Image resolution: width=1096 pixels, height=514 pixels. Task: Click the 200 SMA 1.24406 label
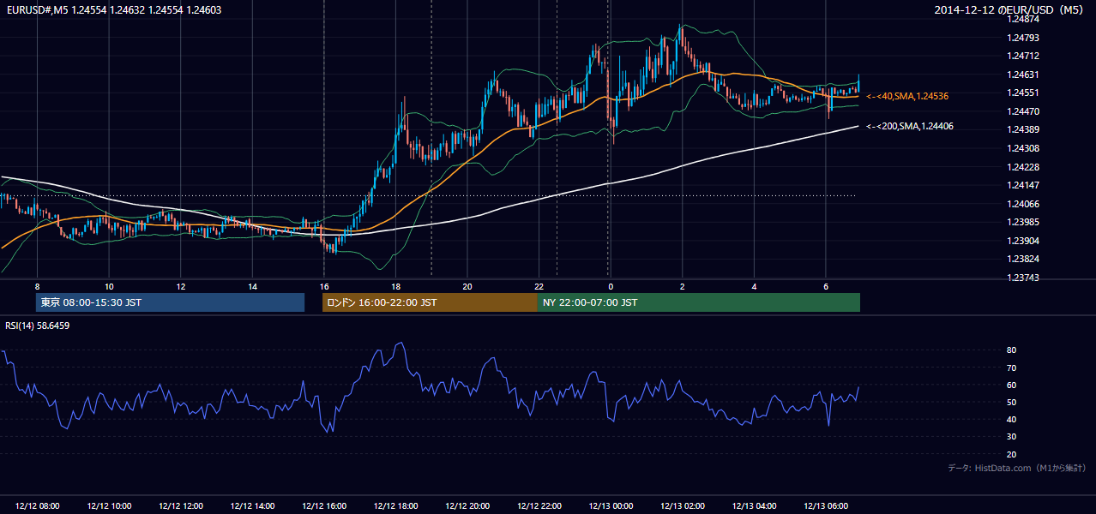tap(910, 126)
